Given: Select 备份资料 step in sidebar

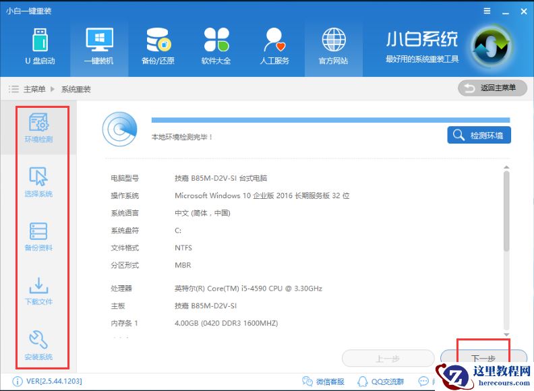Looking at the screenshot, I should click(38, 237).
